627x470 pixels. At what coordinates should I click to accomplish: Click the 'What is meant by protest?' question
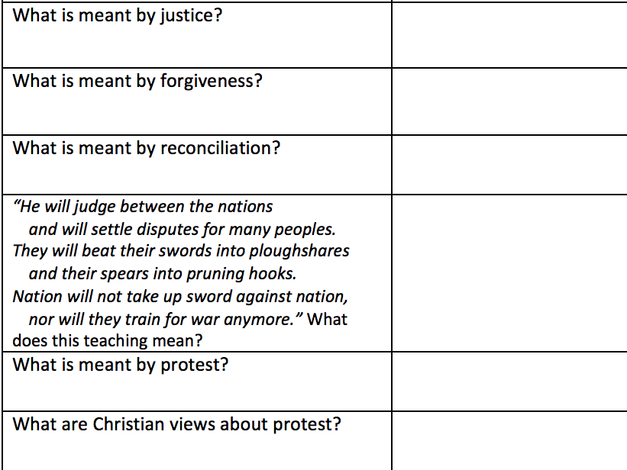(x=121, y=365)
